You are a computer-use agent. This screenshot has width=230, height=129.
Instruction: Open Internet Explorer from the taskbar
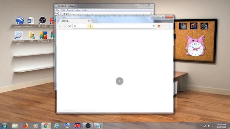click(x=57, y=126)
